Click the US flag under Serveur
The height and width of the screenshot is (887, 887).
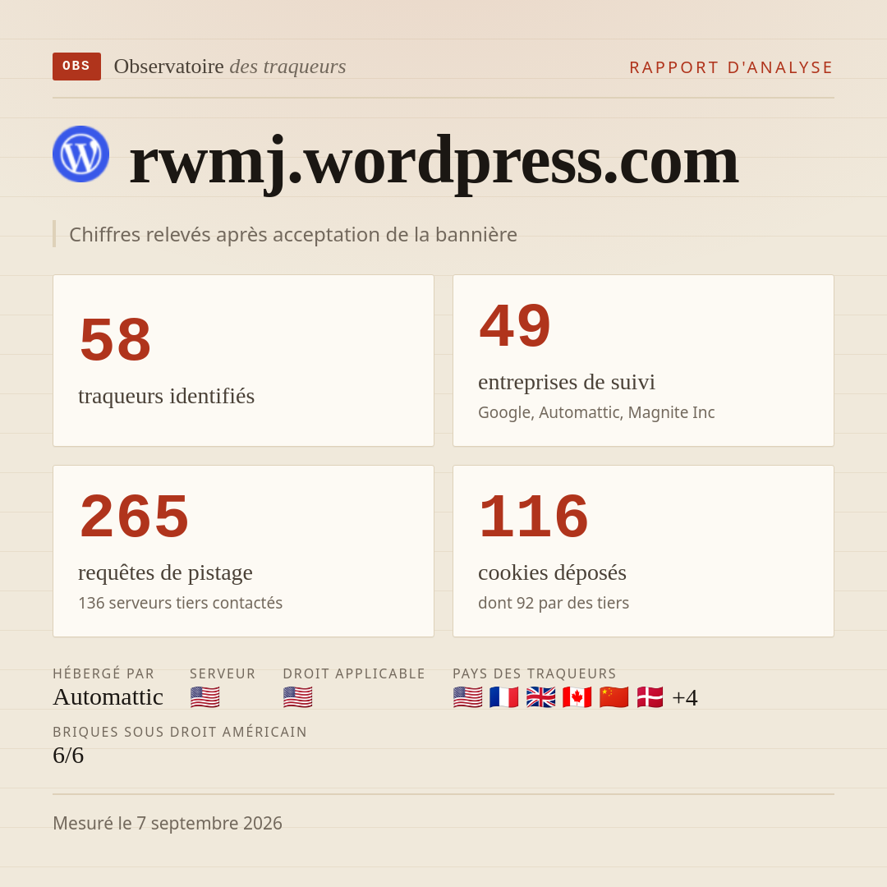[x=205, y=697]
